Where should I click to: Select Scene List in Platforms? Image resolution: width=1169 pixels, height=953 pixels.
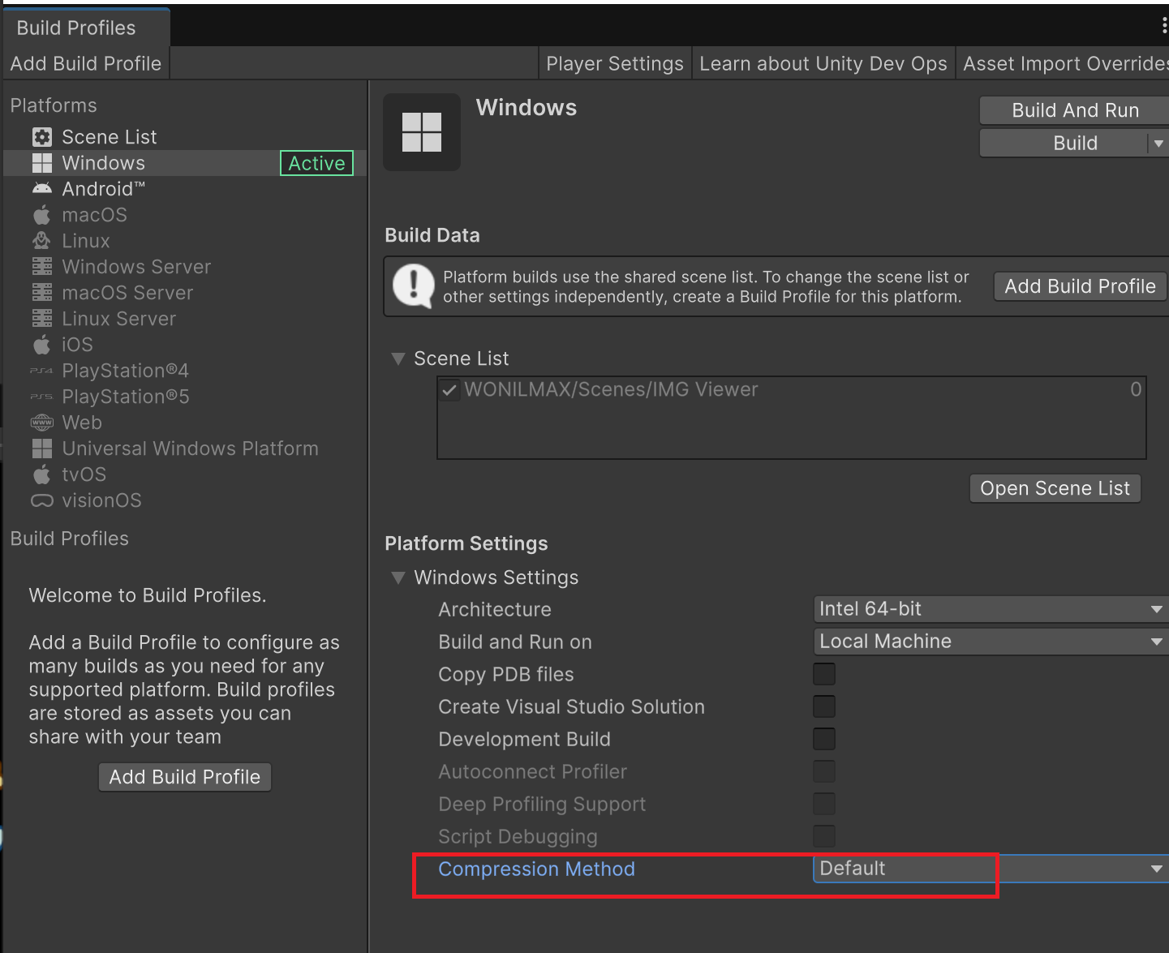(185, 137)
